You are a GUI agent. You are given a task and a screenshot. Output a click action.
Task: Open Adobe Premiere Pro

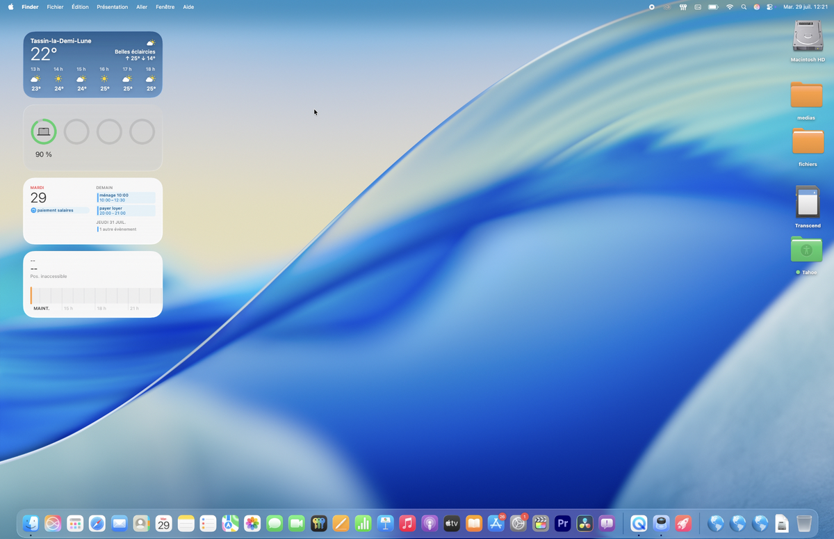[x=562, y=523]
